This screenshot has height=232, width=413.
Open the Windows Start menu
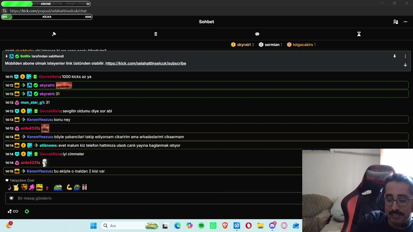tap(94, 226)
